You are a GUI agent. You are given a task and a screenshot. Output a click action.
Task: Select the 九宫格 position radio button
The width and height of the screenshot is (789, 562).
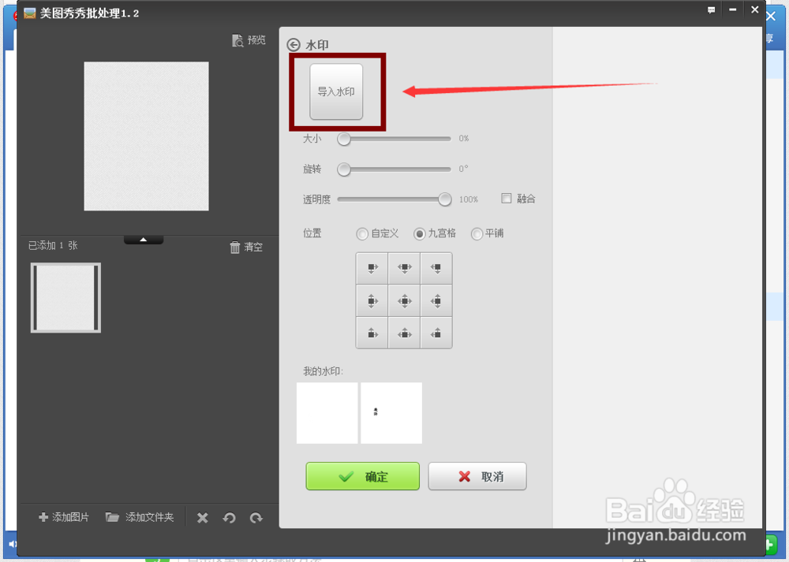tap(419, 234)
